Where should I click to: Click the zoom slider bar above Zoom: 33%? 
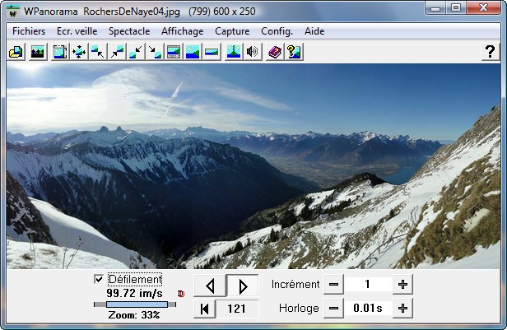[x=137, y=304]
